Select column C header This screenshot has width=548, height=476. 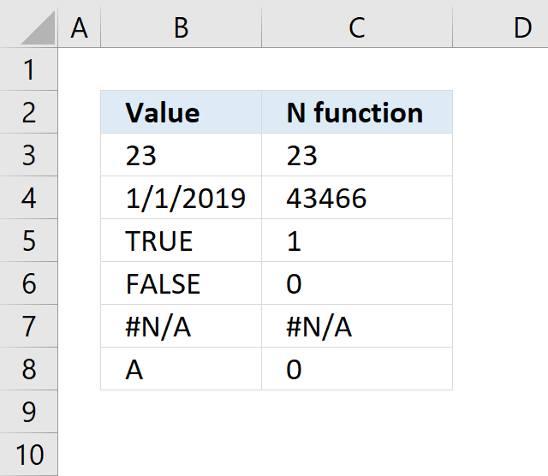click(x=357, y=27)
